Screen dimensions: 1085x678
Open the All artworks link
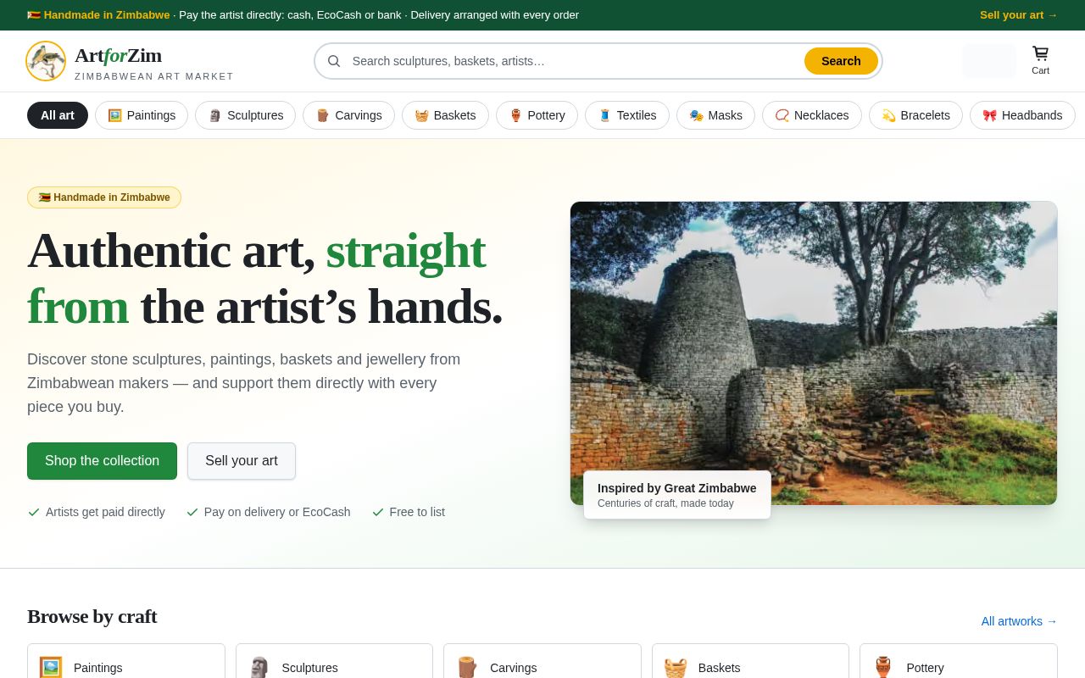tap(1020, 621)
